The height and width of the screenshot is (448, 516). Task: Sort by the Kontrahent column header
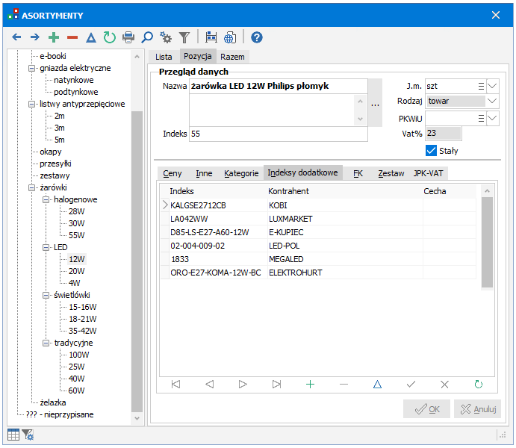[x=345, y=191]
